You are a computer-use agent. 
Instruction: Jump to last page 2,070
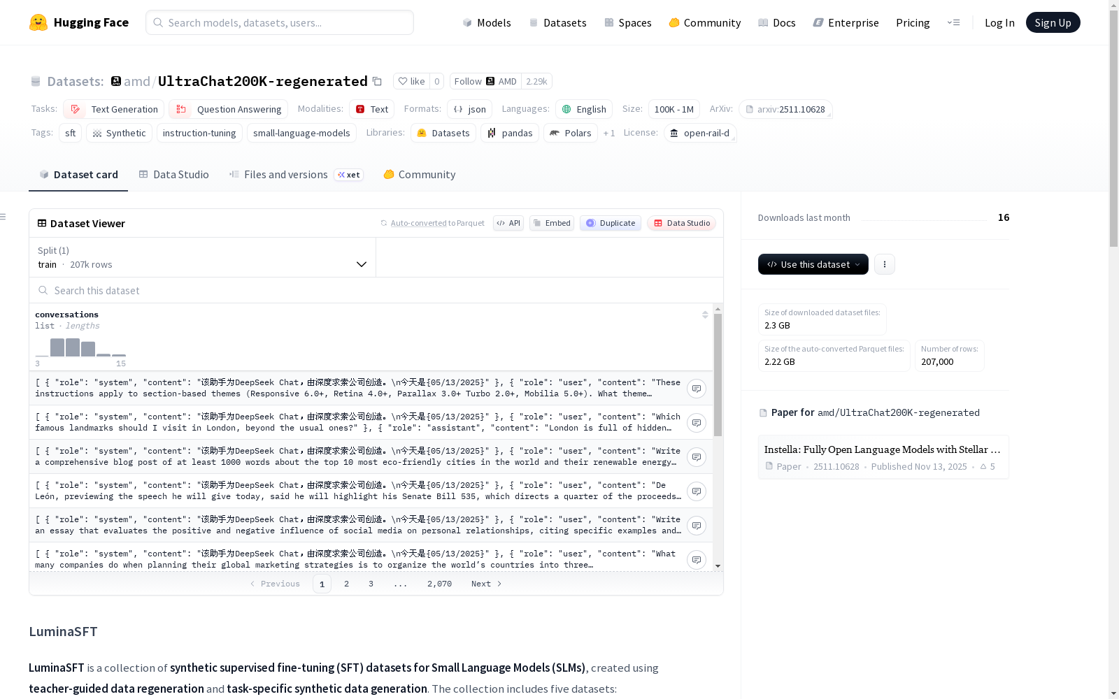click(x=439, y=584)
